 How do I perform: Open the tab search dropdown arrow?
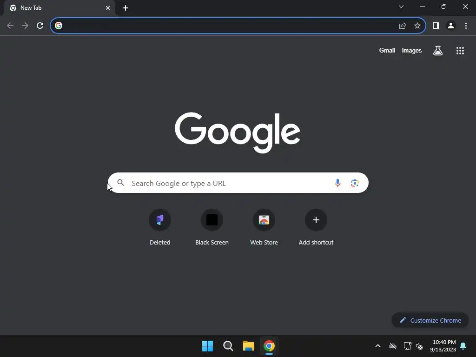[401, 7]
